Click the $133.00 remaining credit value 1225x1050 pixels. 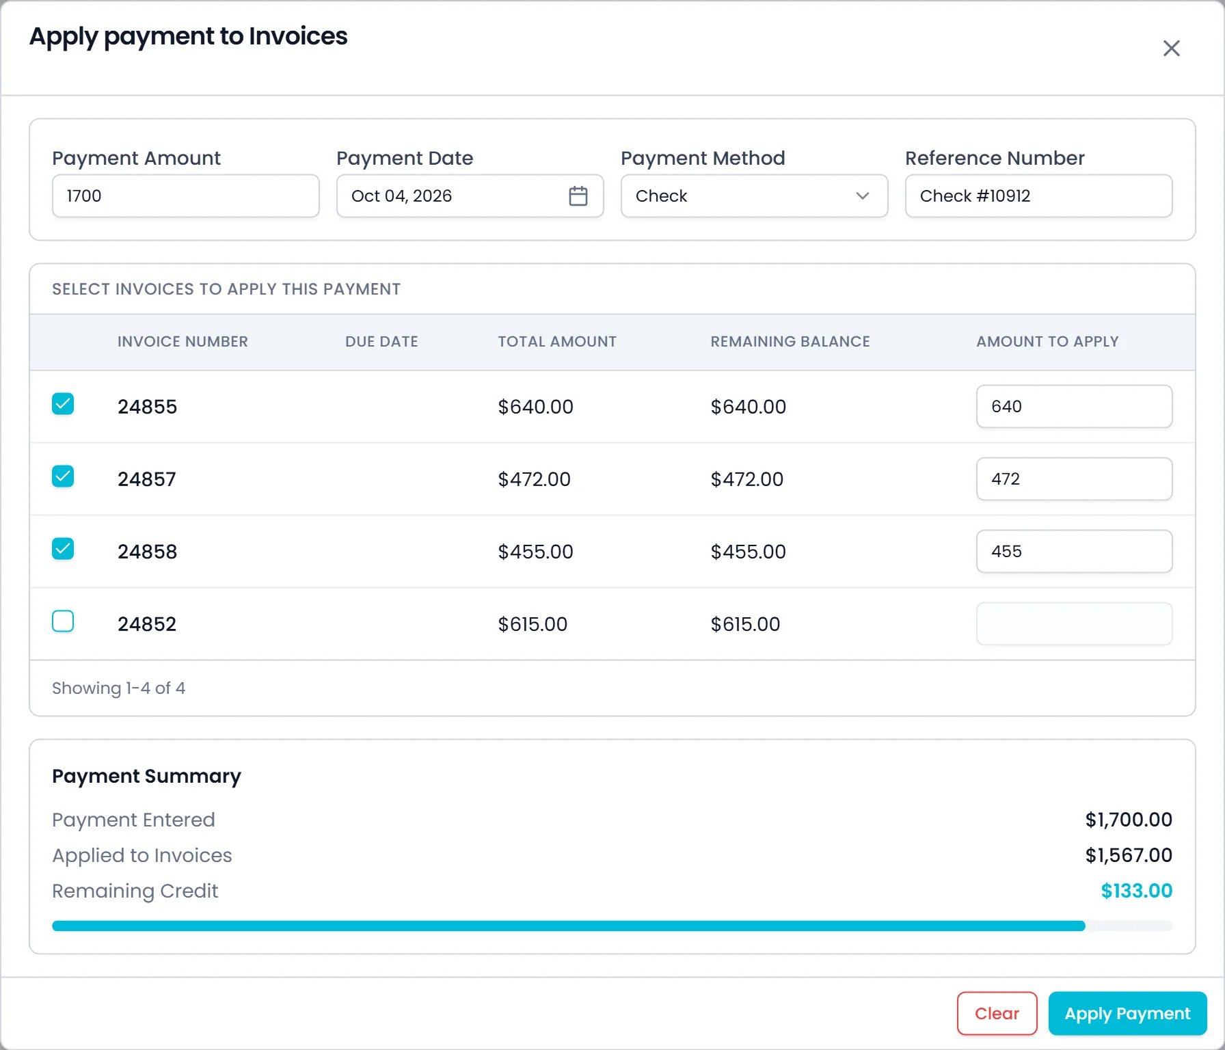[1137, 891]
